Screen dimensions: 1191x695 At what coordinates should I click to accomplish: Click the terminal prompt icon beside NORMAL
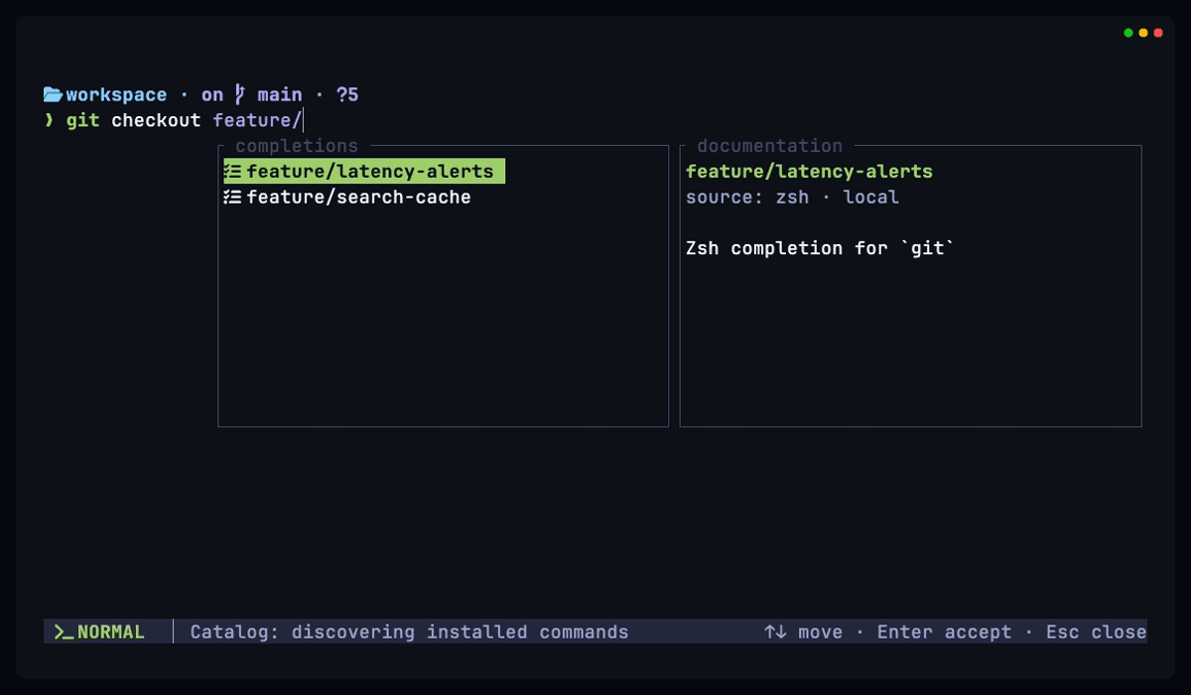(x=64, y=631)
